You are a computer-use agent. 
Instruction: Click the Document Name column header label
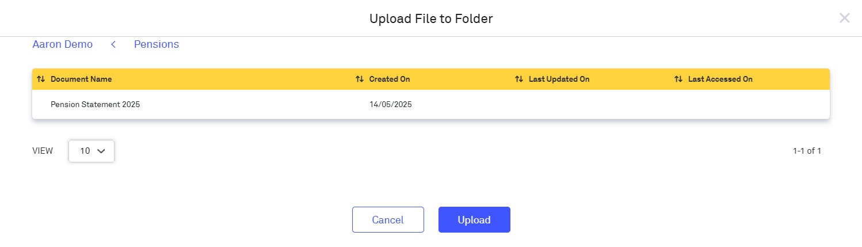[81, 79]
